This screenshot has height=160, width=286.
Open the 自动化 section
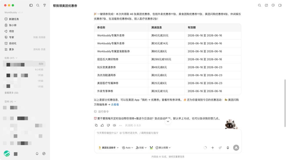coord(10,43)
